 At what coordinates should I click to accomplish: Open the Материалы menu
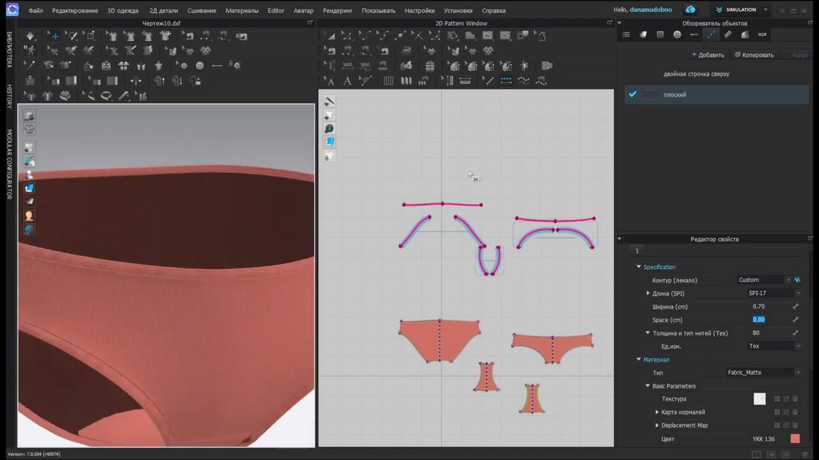[x=242, y=11]
